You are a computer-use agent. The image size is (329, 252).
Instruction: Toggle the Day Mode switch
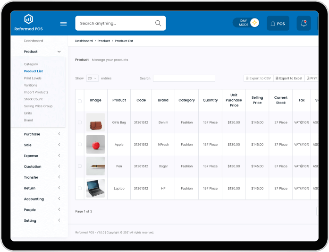click(x=246, y=23)
